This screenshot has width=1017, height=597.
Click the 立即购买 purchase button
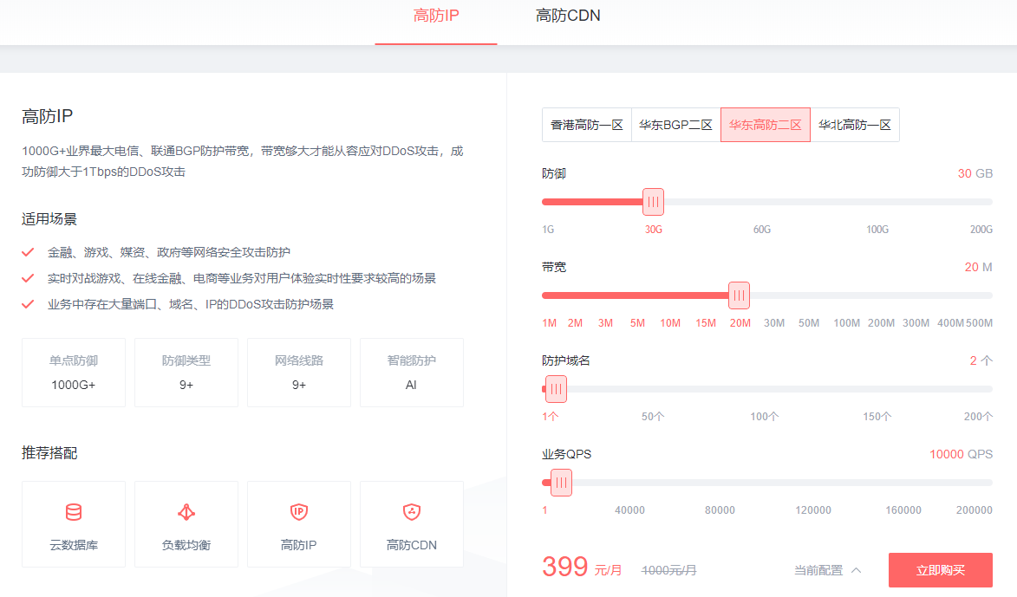[941, 570]
